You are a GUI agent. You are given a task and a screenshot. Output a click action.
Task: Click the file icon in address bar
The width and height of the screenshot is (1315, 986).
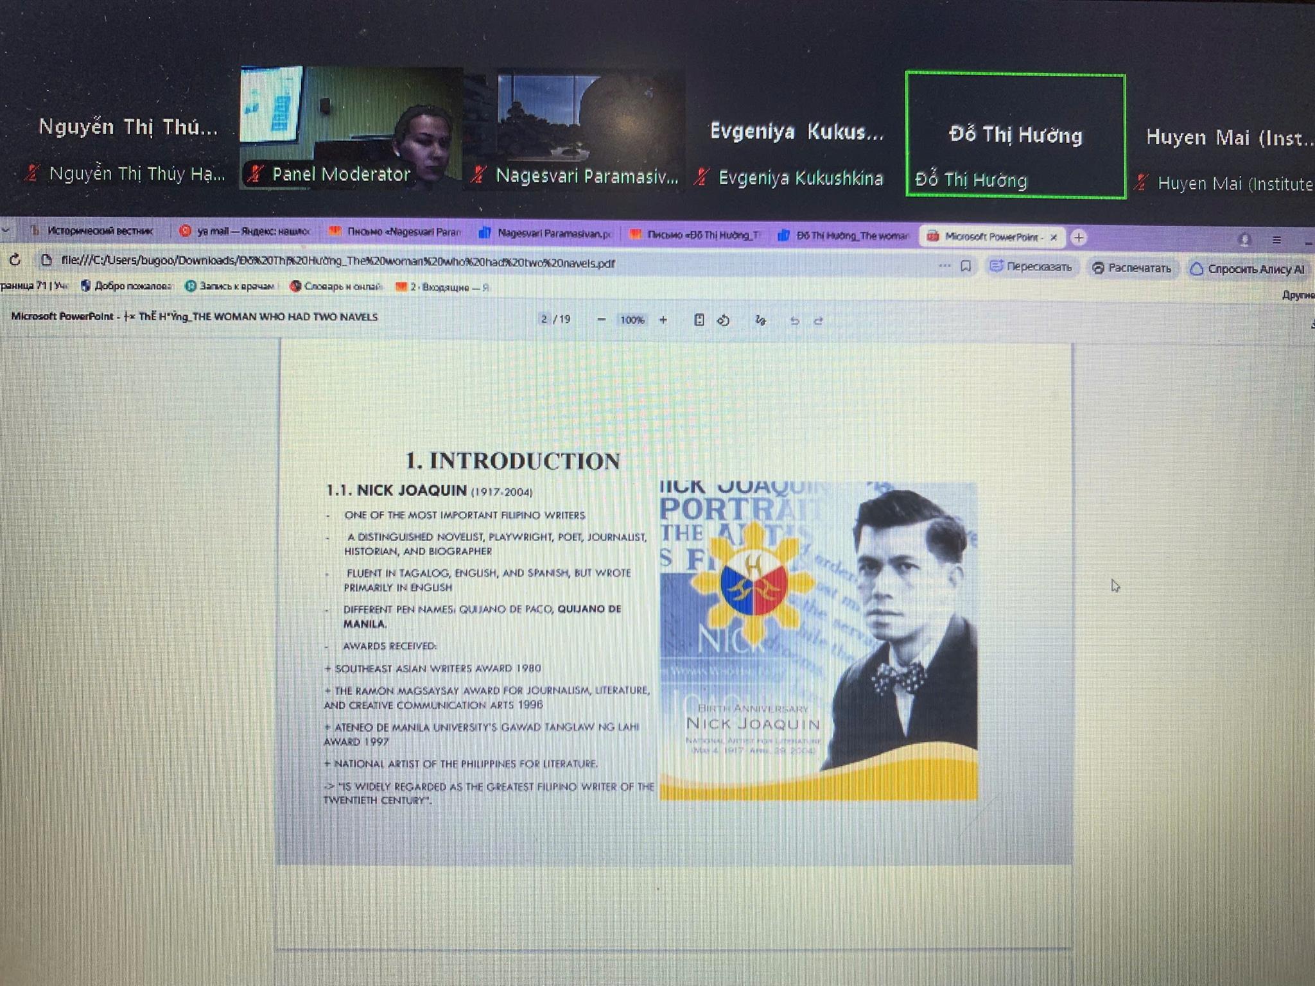point(46,260)
